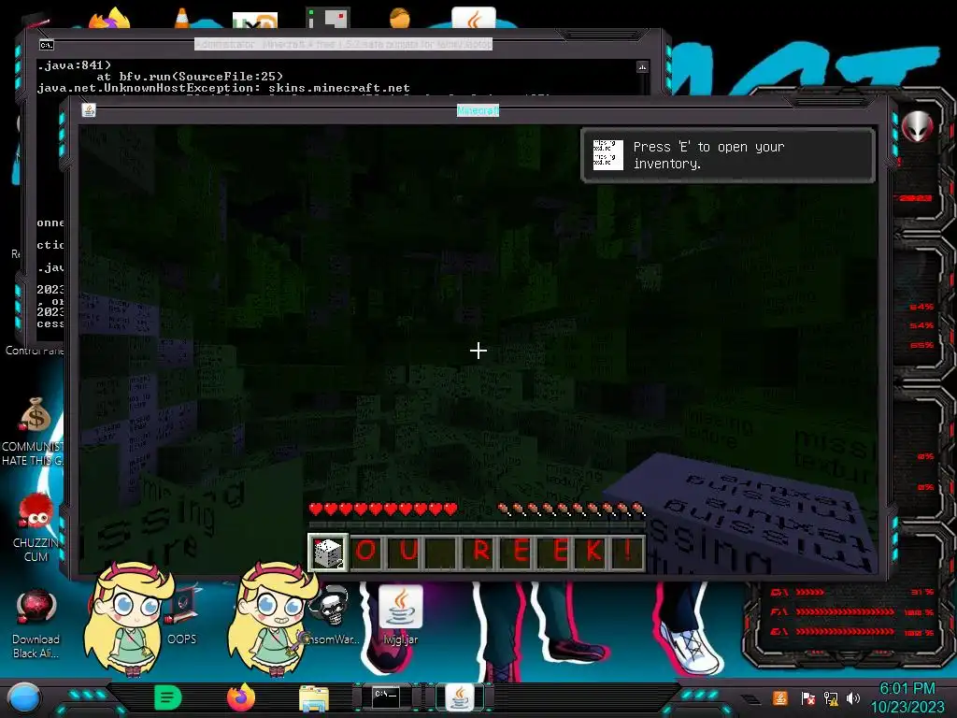Viewport: 957px width, 718px height.
Task: Switch to Java Minecraft taskbar button
Action: [x=460, y=697]
